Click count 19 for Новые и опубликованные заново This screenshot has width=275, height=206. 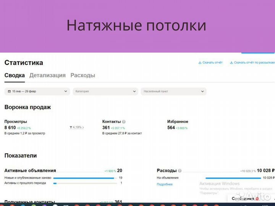pos(120,178)
